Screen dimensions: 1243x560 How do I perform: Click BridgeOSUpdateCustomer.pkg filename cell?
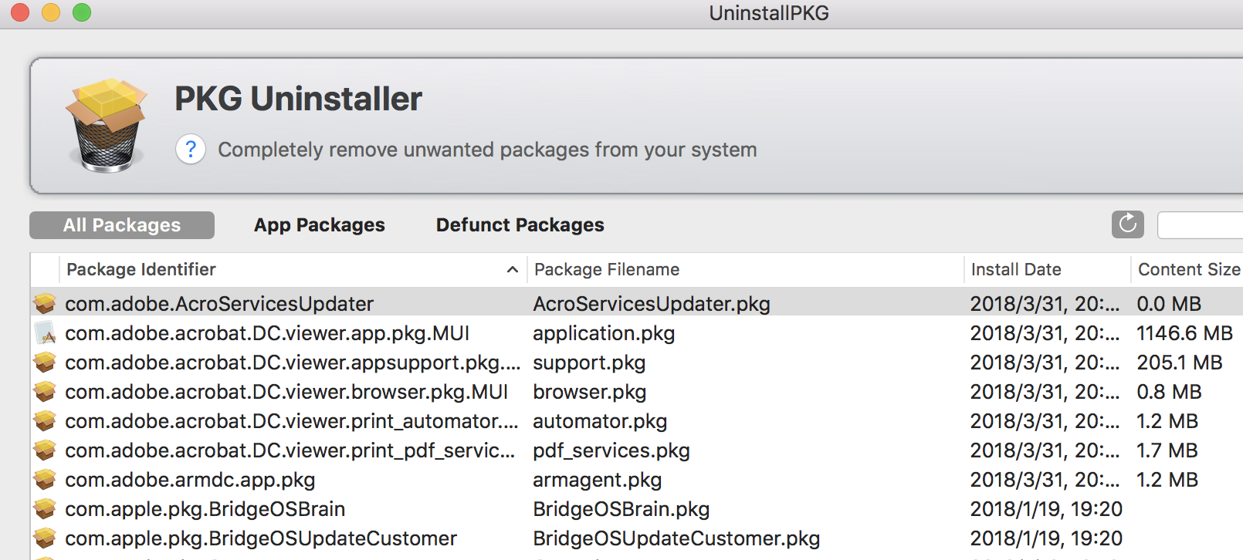pyautogui.click(x=676, y=538)
